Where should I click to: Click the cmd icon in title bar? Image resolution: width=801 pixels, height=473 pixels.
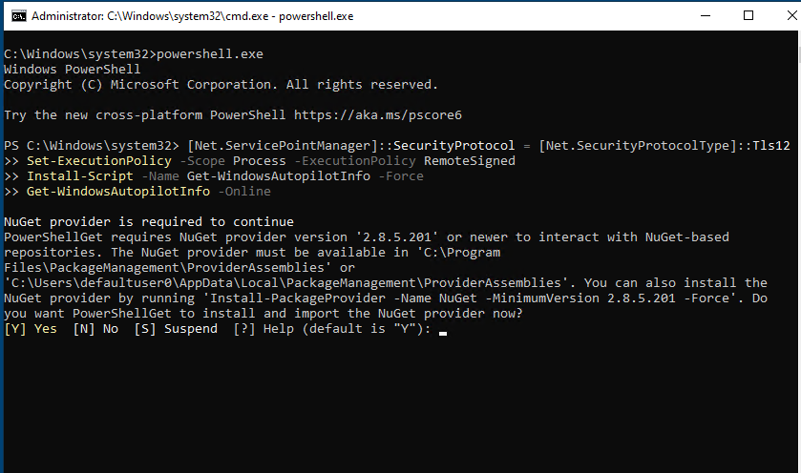[15, 16]
